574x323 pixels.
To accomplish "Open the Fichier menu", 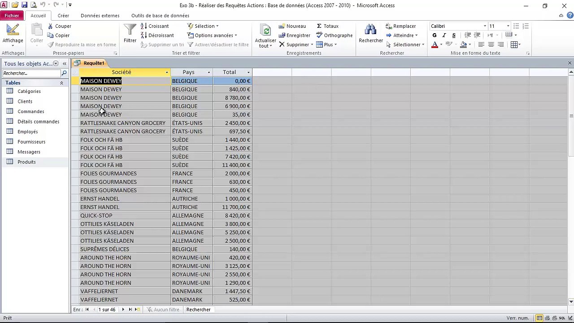I will coord(12,16).
